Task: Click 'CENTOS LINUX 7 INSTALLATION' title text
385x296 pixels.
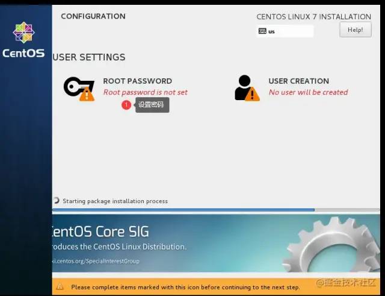Action: [314, 17]
